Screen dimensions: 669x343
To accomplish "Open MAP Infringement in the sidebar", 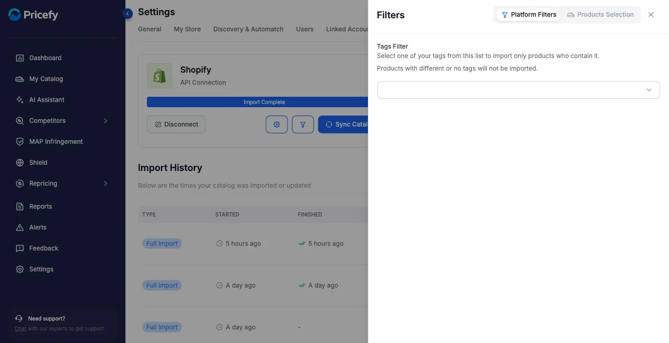I will pyautogui.click(x=56, y=142).
